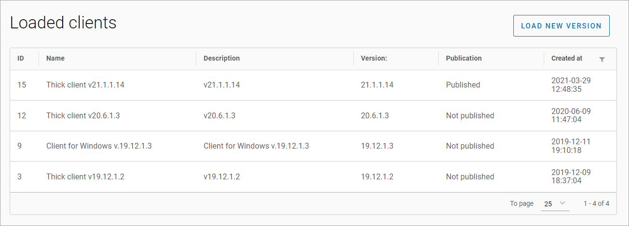Select the Thick client v19.12.1.2 row
Viewport: 629px width, 226px height.
(85, 176)
